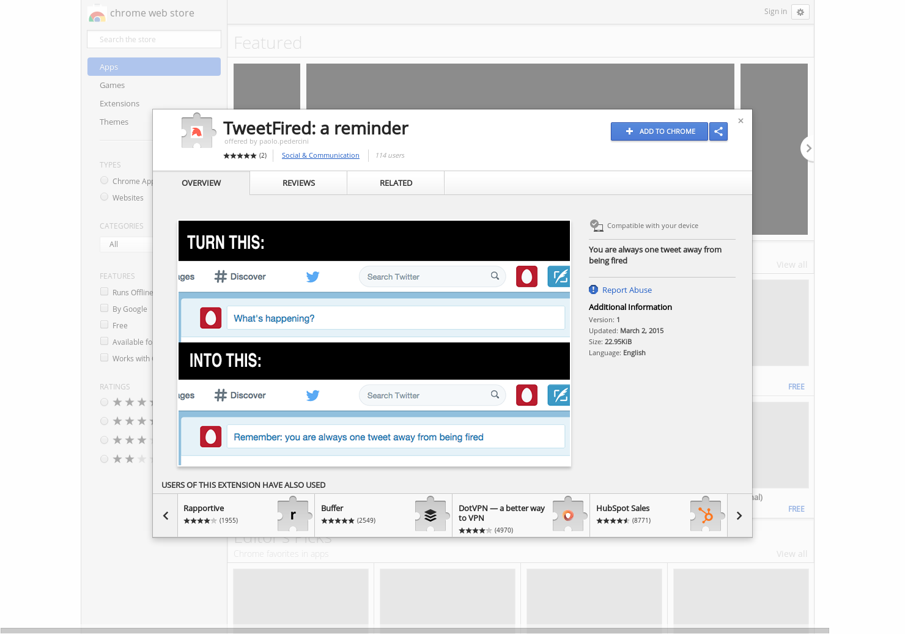The height and width of the screenshot is (634, 905).
Task: Click the horizontal scrollbar at the bottom
Action: pos(415,630)
